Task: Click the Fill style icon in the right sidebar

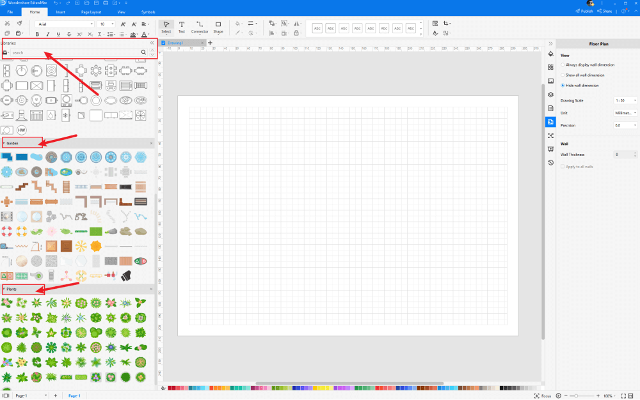Action: coord(550,54)
